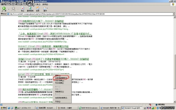Image resolution: width=176 pixels, height=110 pixels.
Task: Open 'gsmart i350 GPS定位很慢' result link
Action: tap(35, 74)
